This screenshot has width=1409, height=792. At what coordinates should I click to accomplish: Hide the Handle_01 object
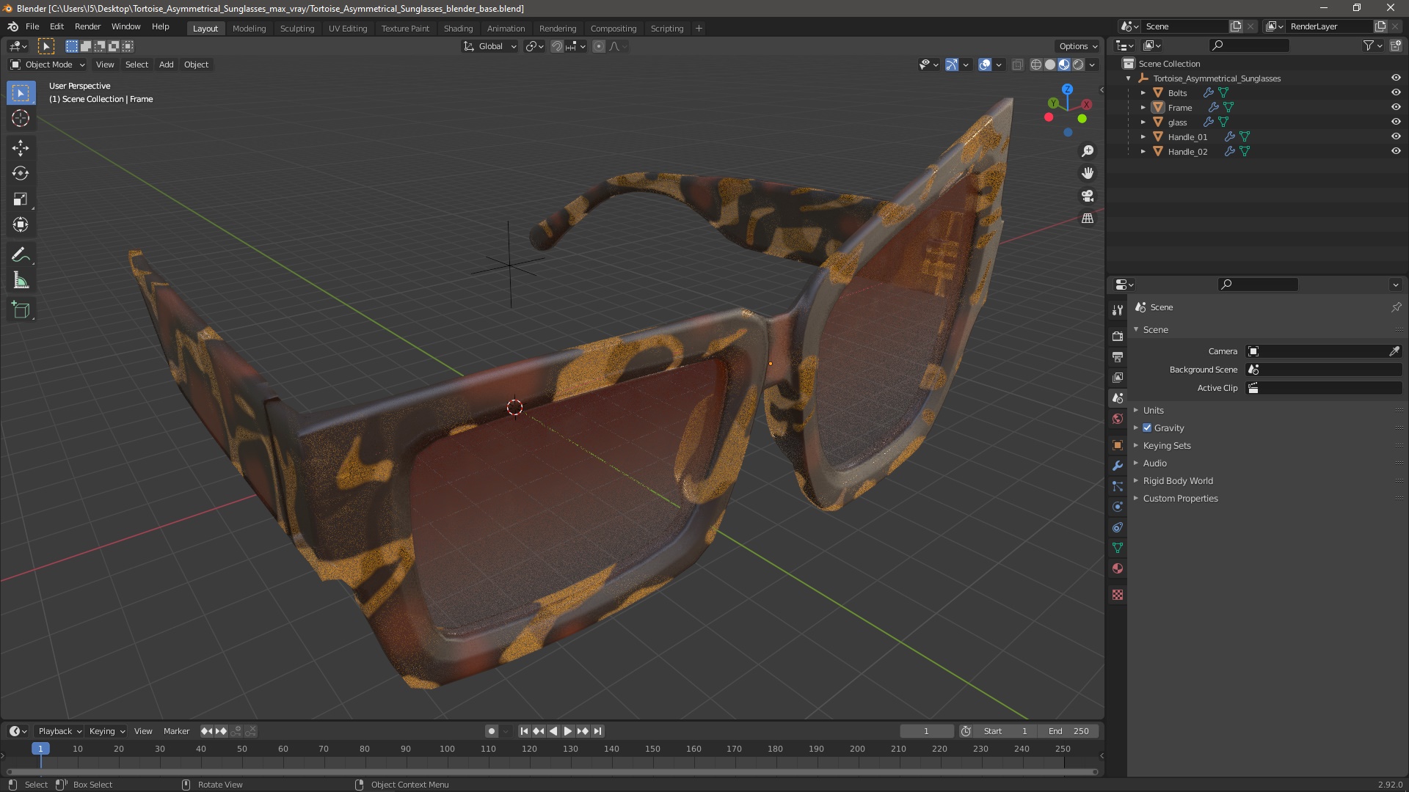tap(1396, 136)
